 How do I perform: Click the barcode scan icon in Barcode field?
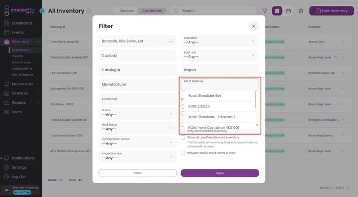tap(171, 41)
